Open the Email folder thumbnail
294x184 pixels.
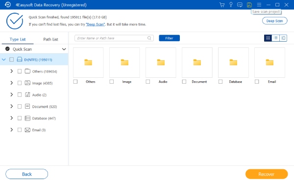tap(269, 62)
